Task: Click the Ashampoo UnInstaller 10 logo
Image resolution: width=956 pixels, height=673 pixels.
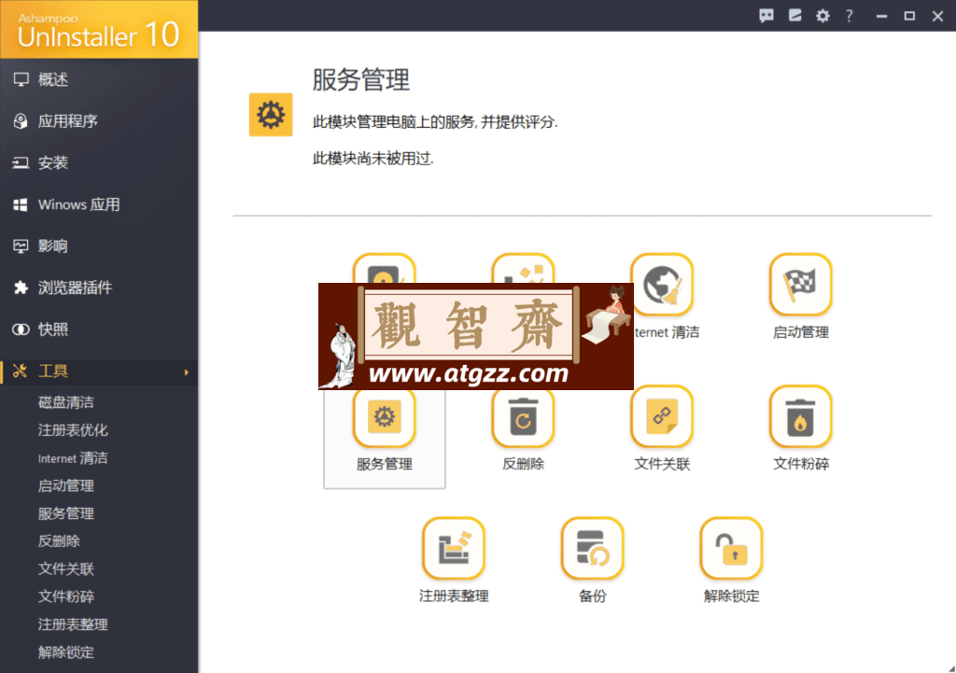Action: 99,29
